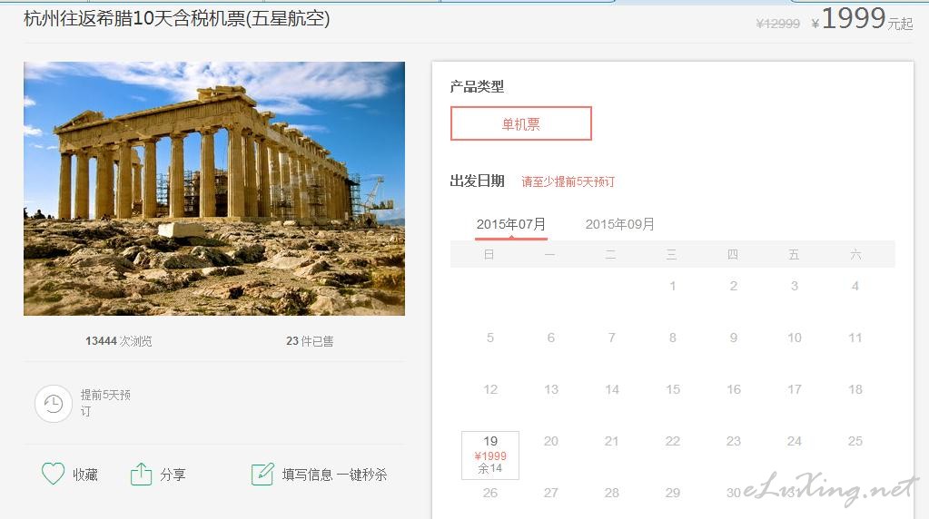This screenshot has width=929, height=519.
Task: Click calendar date 25
Action: click(855, 441)
